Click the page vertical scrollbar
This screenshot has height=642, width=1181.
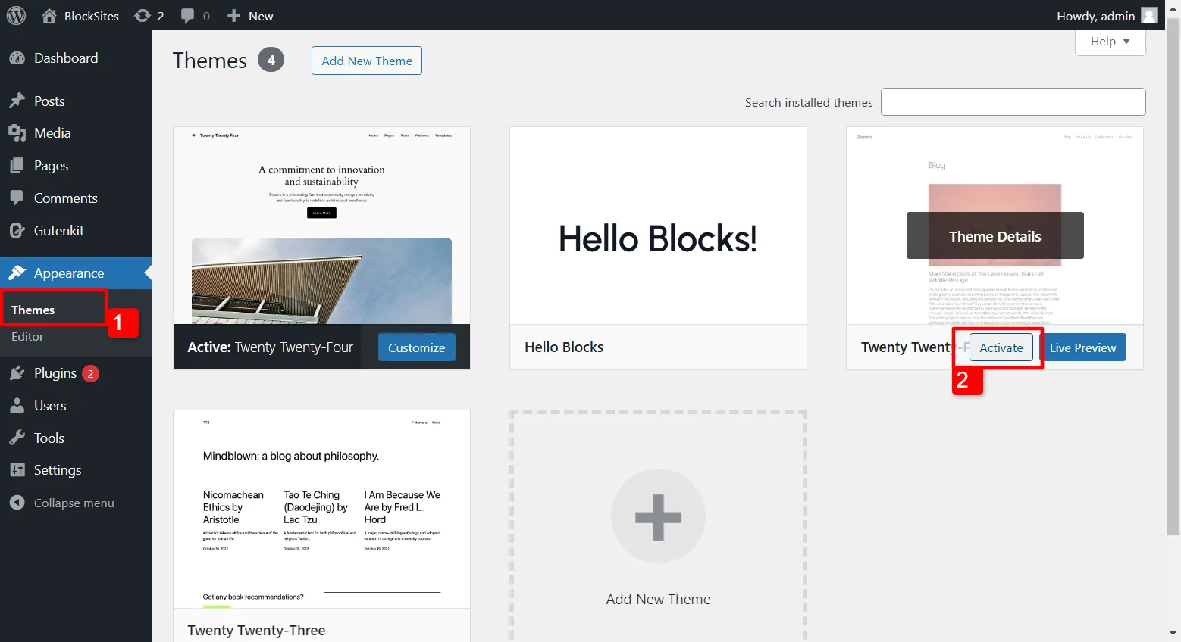pos(1173,277)
